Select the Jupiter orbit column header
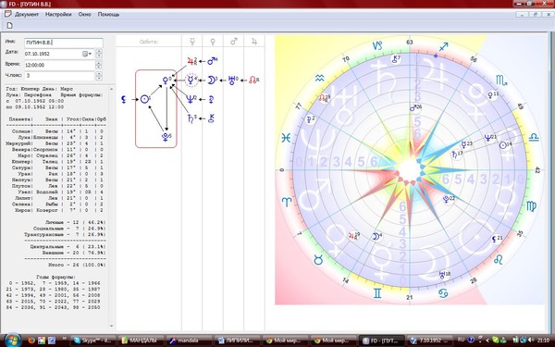 (x=254, y=42)
